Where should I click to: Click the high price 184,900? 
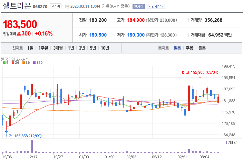tap(136, 20)
